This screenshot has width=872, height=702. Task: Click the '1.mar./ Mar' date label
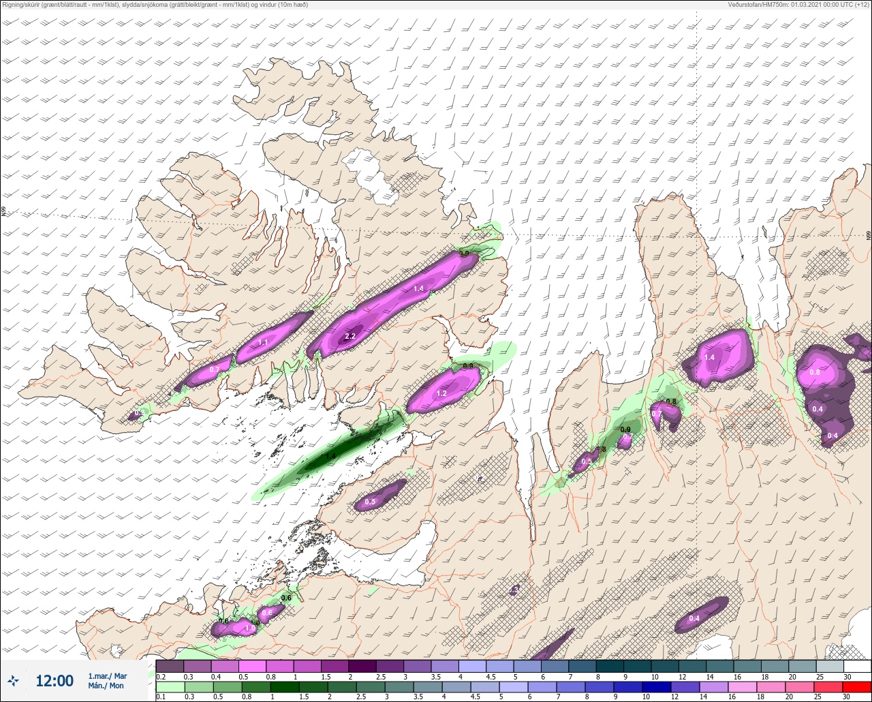pyautogui.click(x=108, y=675)
